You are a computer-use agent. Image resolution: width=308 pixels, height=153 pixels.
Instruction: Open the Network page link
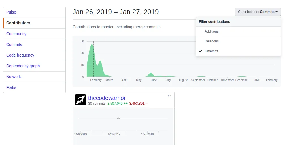point(14,77)
